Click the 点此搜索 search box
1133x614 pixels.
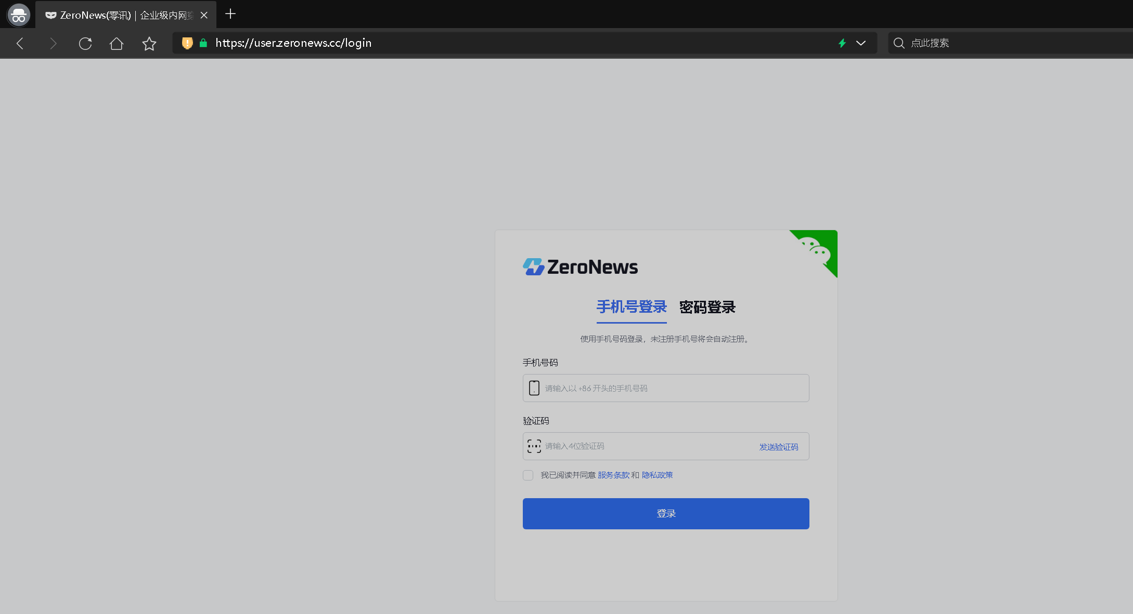(x=1009, y=43)
